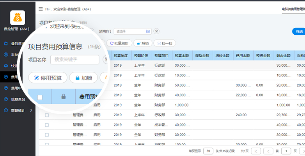The height and width of the screenshot is (156, 305).
Task: Switch to 电脑端费用管理首 tab
Action: [293, 9]
